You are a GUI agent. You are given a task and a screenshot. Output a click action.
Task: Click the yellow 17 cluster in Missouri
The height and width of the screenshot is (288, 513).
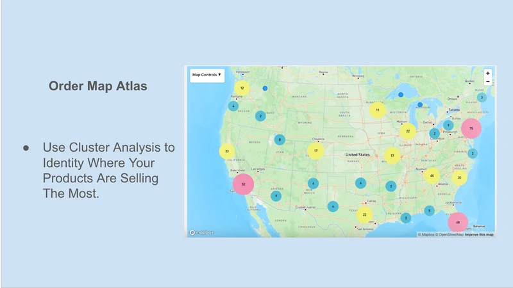[x=392, y=156]
